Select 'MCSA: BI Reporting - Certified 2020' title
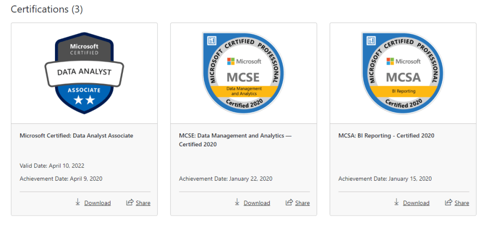Viewport: 489px width, 230px height. (386, 135)
